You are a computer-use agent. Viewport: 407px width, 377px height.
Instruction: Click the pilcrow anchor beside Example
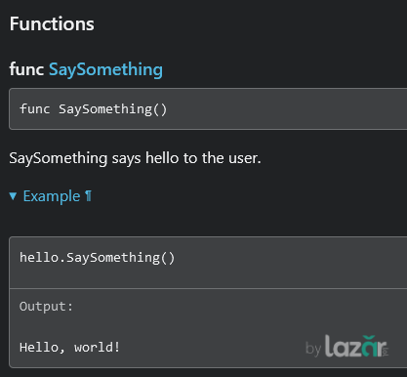point(88,196)
